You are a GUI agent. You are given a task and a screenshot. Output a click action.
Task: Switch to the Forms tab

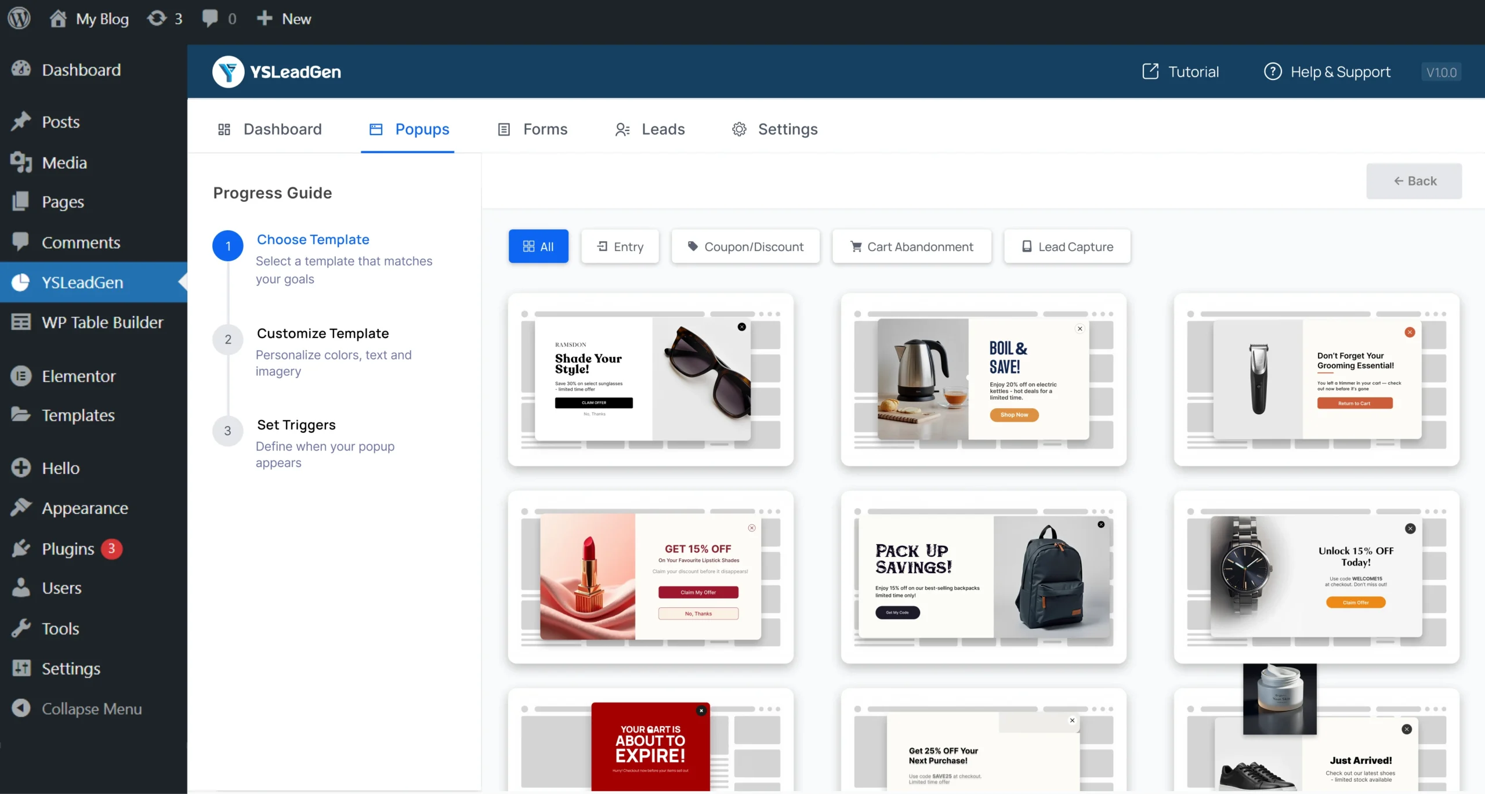tap(533, 129)
